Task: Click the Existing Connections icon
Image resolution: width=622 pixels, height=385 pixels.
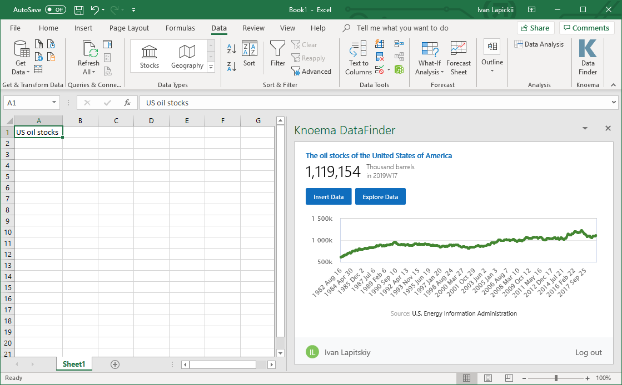Action: (x=51, y=57)
